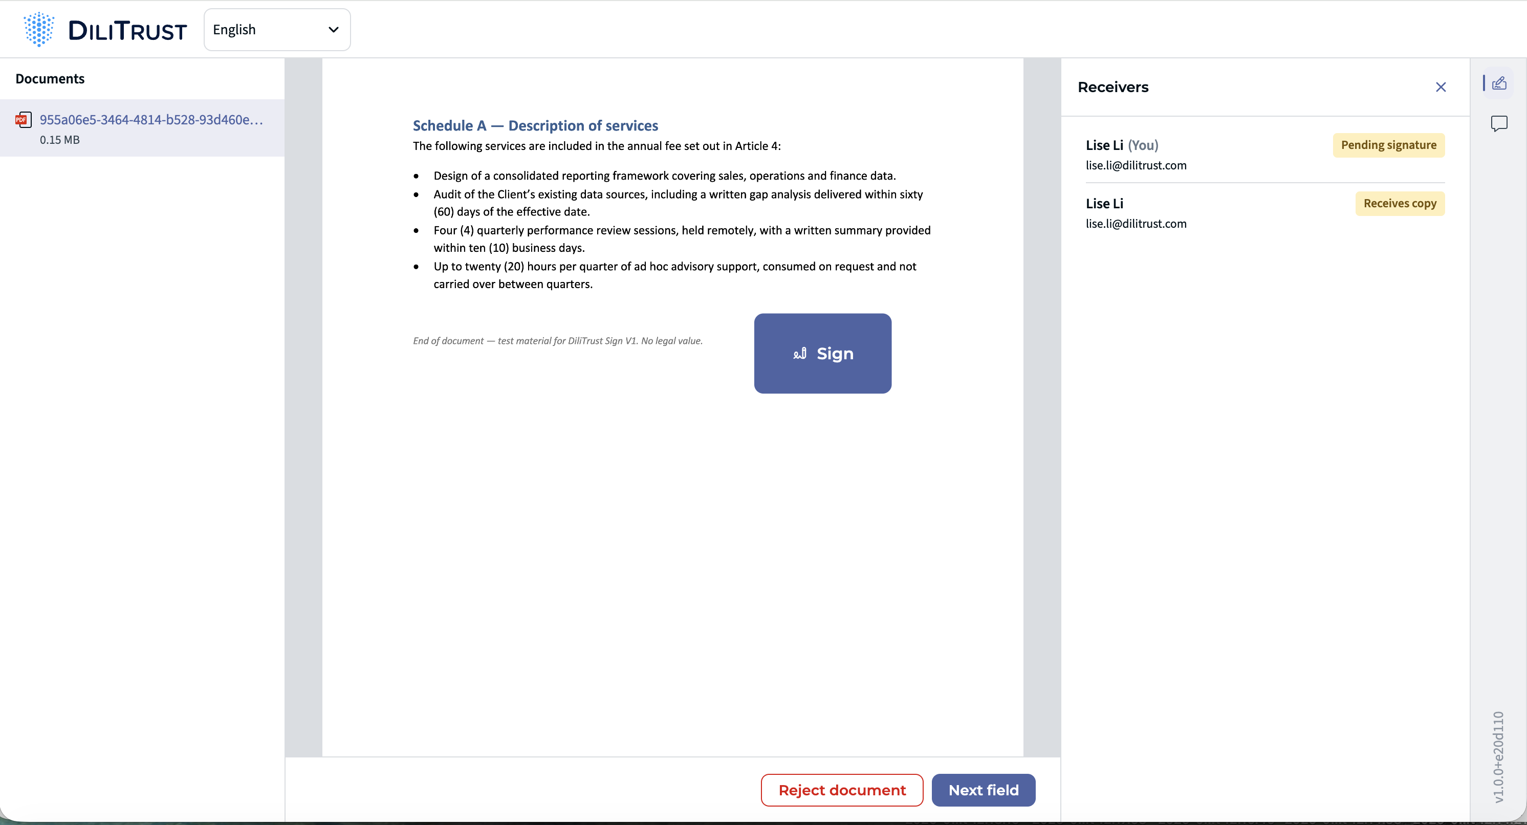1527x825 pixels.
Task: Open the signers panel icon in sidebar
Action: tap(1499, 83)
